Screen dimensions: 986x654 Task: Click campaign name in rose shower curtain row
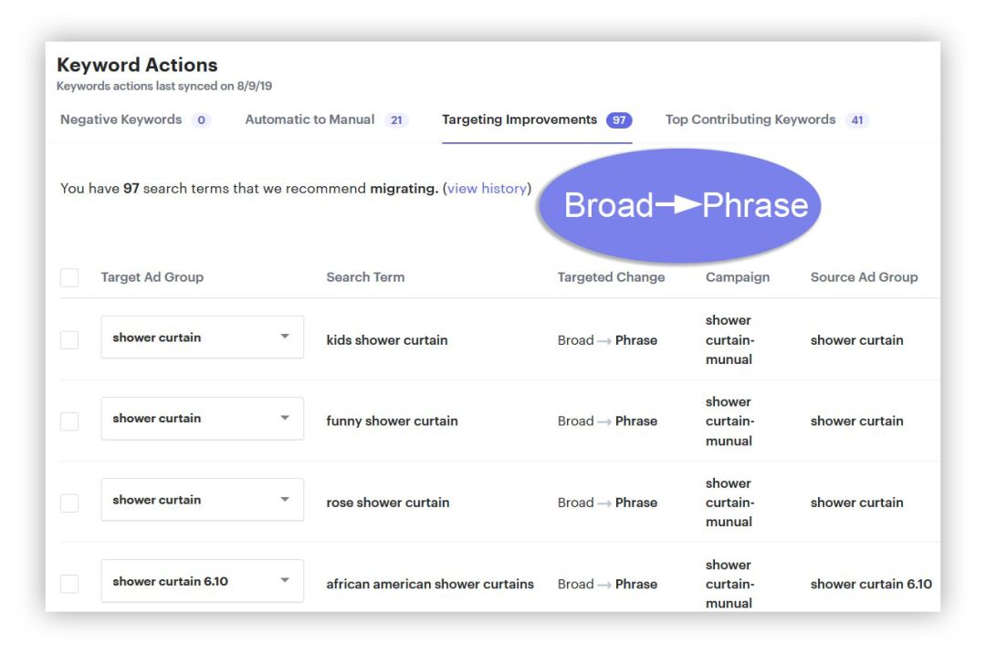click(x=729, y=503)
